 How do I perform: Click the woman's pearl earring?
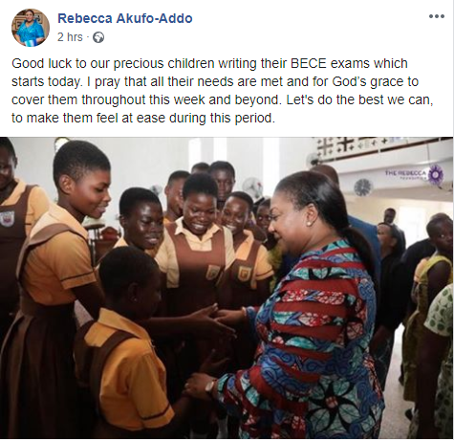[308, 223]
